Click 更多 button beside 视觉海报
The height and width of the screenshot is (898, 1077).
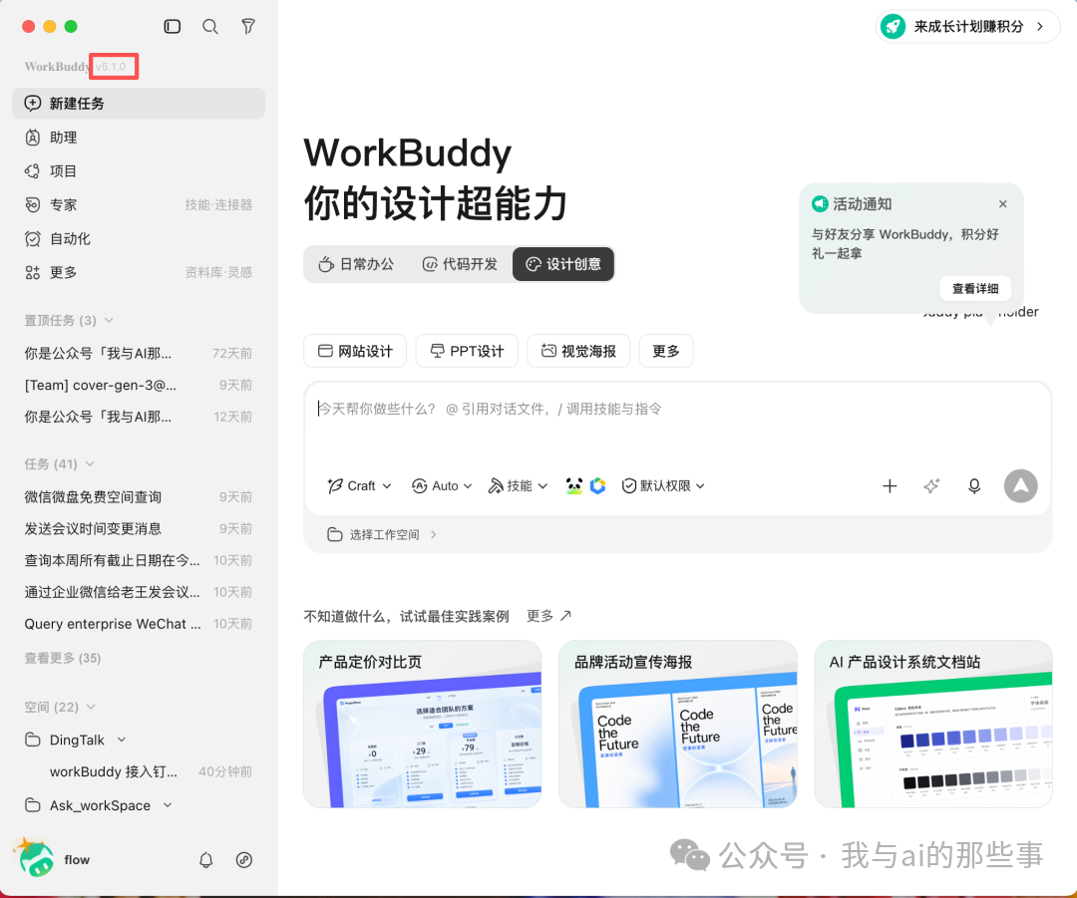pos(666,352)
